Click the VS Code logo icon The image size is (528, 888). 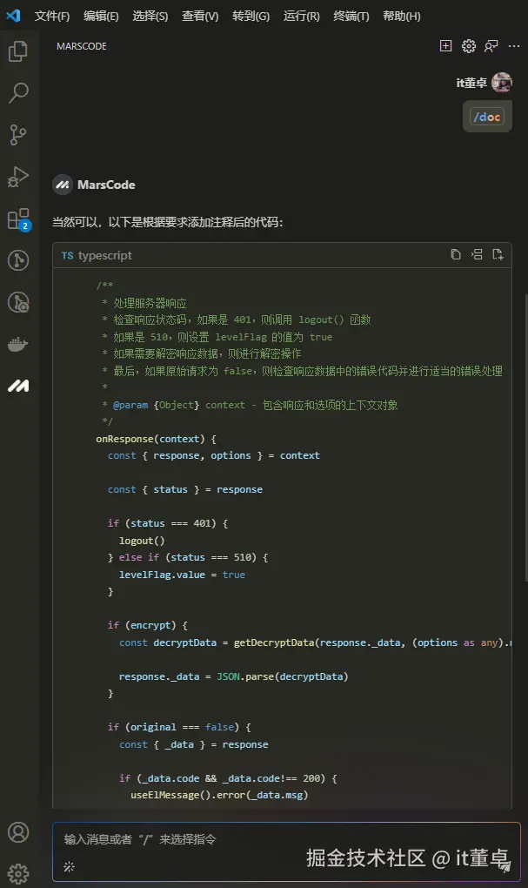(12, 16)
